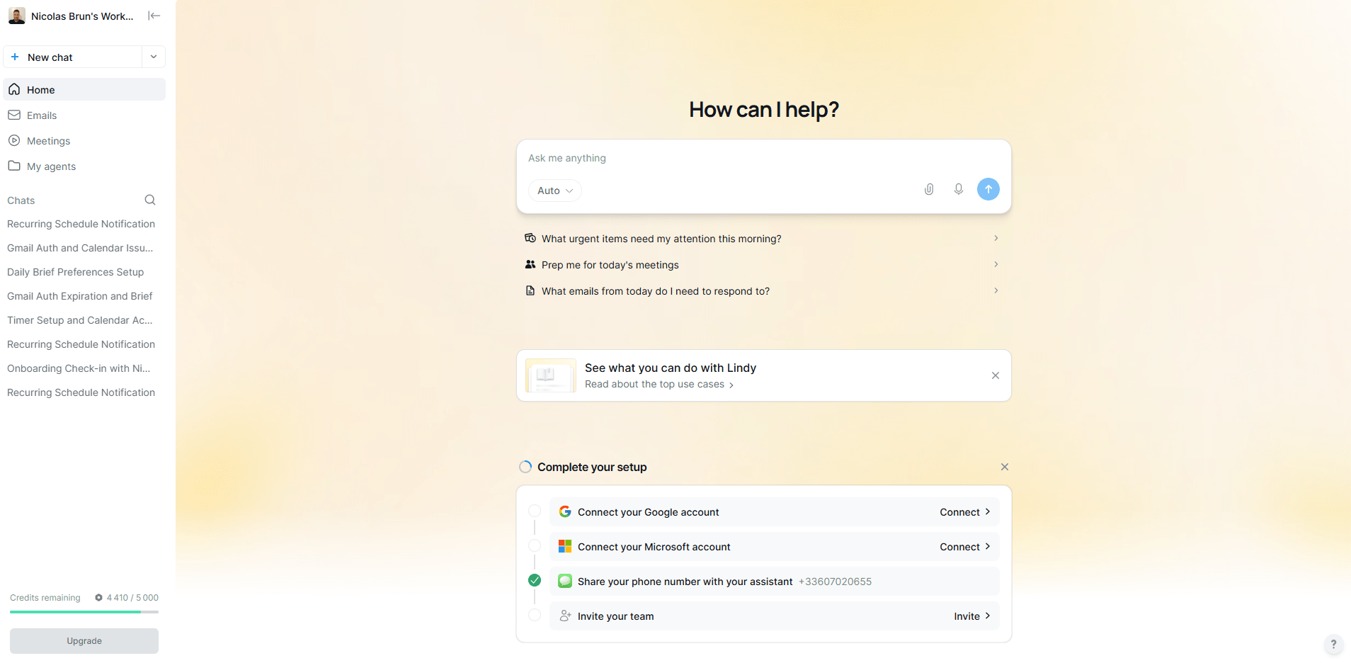Open Meetings in sidebar
The width and height of the screenshot is (1351, 663).
pos(84,140)
